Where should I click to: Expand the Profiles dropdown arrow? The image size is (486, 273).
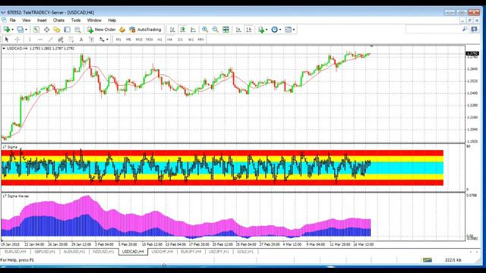point(26,30)
